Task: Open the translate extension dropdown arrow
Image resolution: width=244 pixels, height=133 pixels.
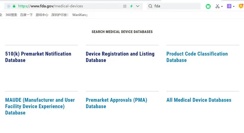Action: [234, 6]
